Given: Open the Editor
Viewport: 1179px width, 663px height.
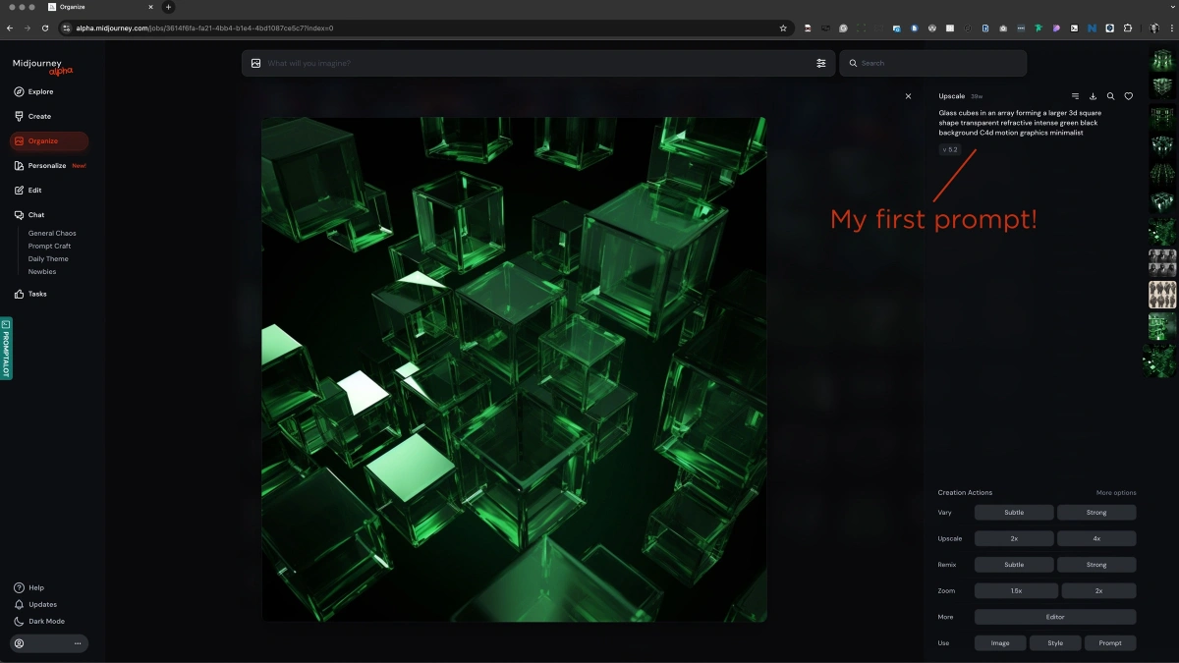Looking at the screenshot, I should (x=1055, y=617).
